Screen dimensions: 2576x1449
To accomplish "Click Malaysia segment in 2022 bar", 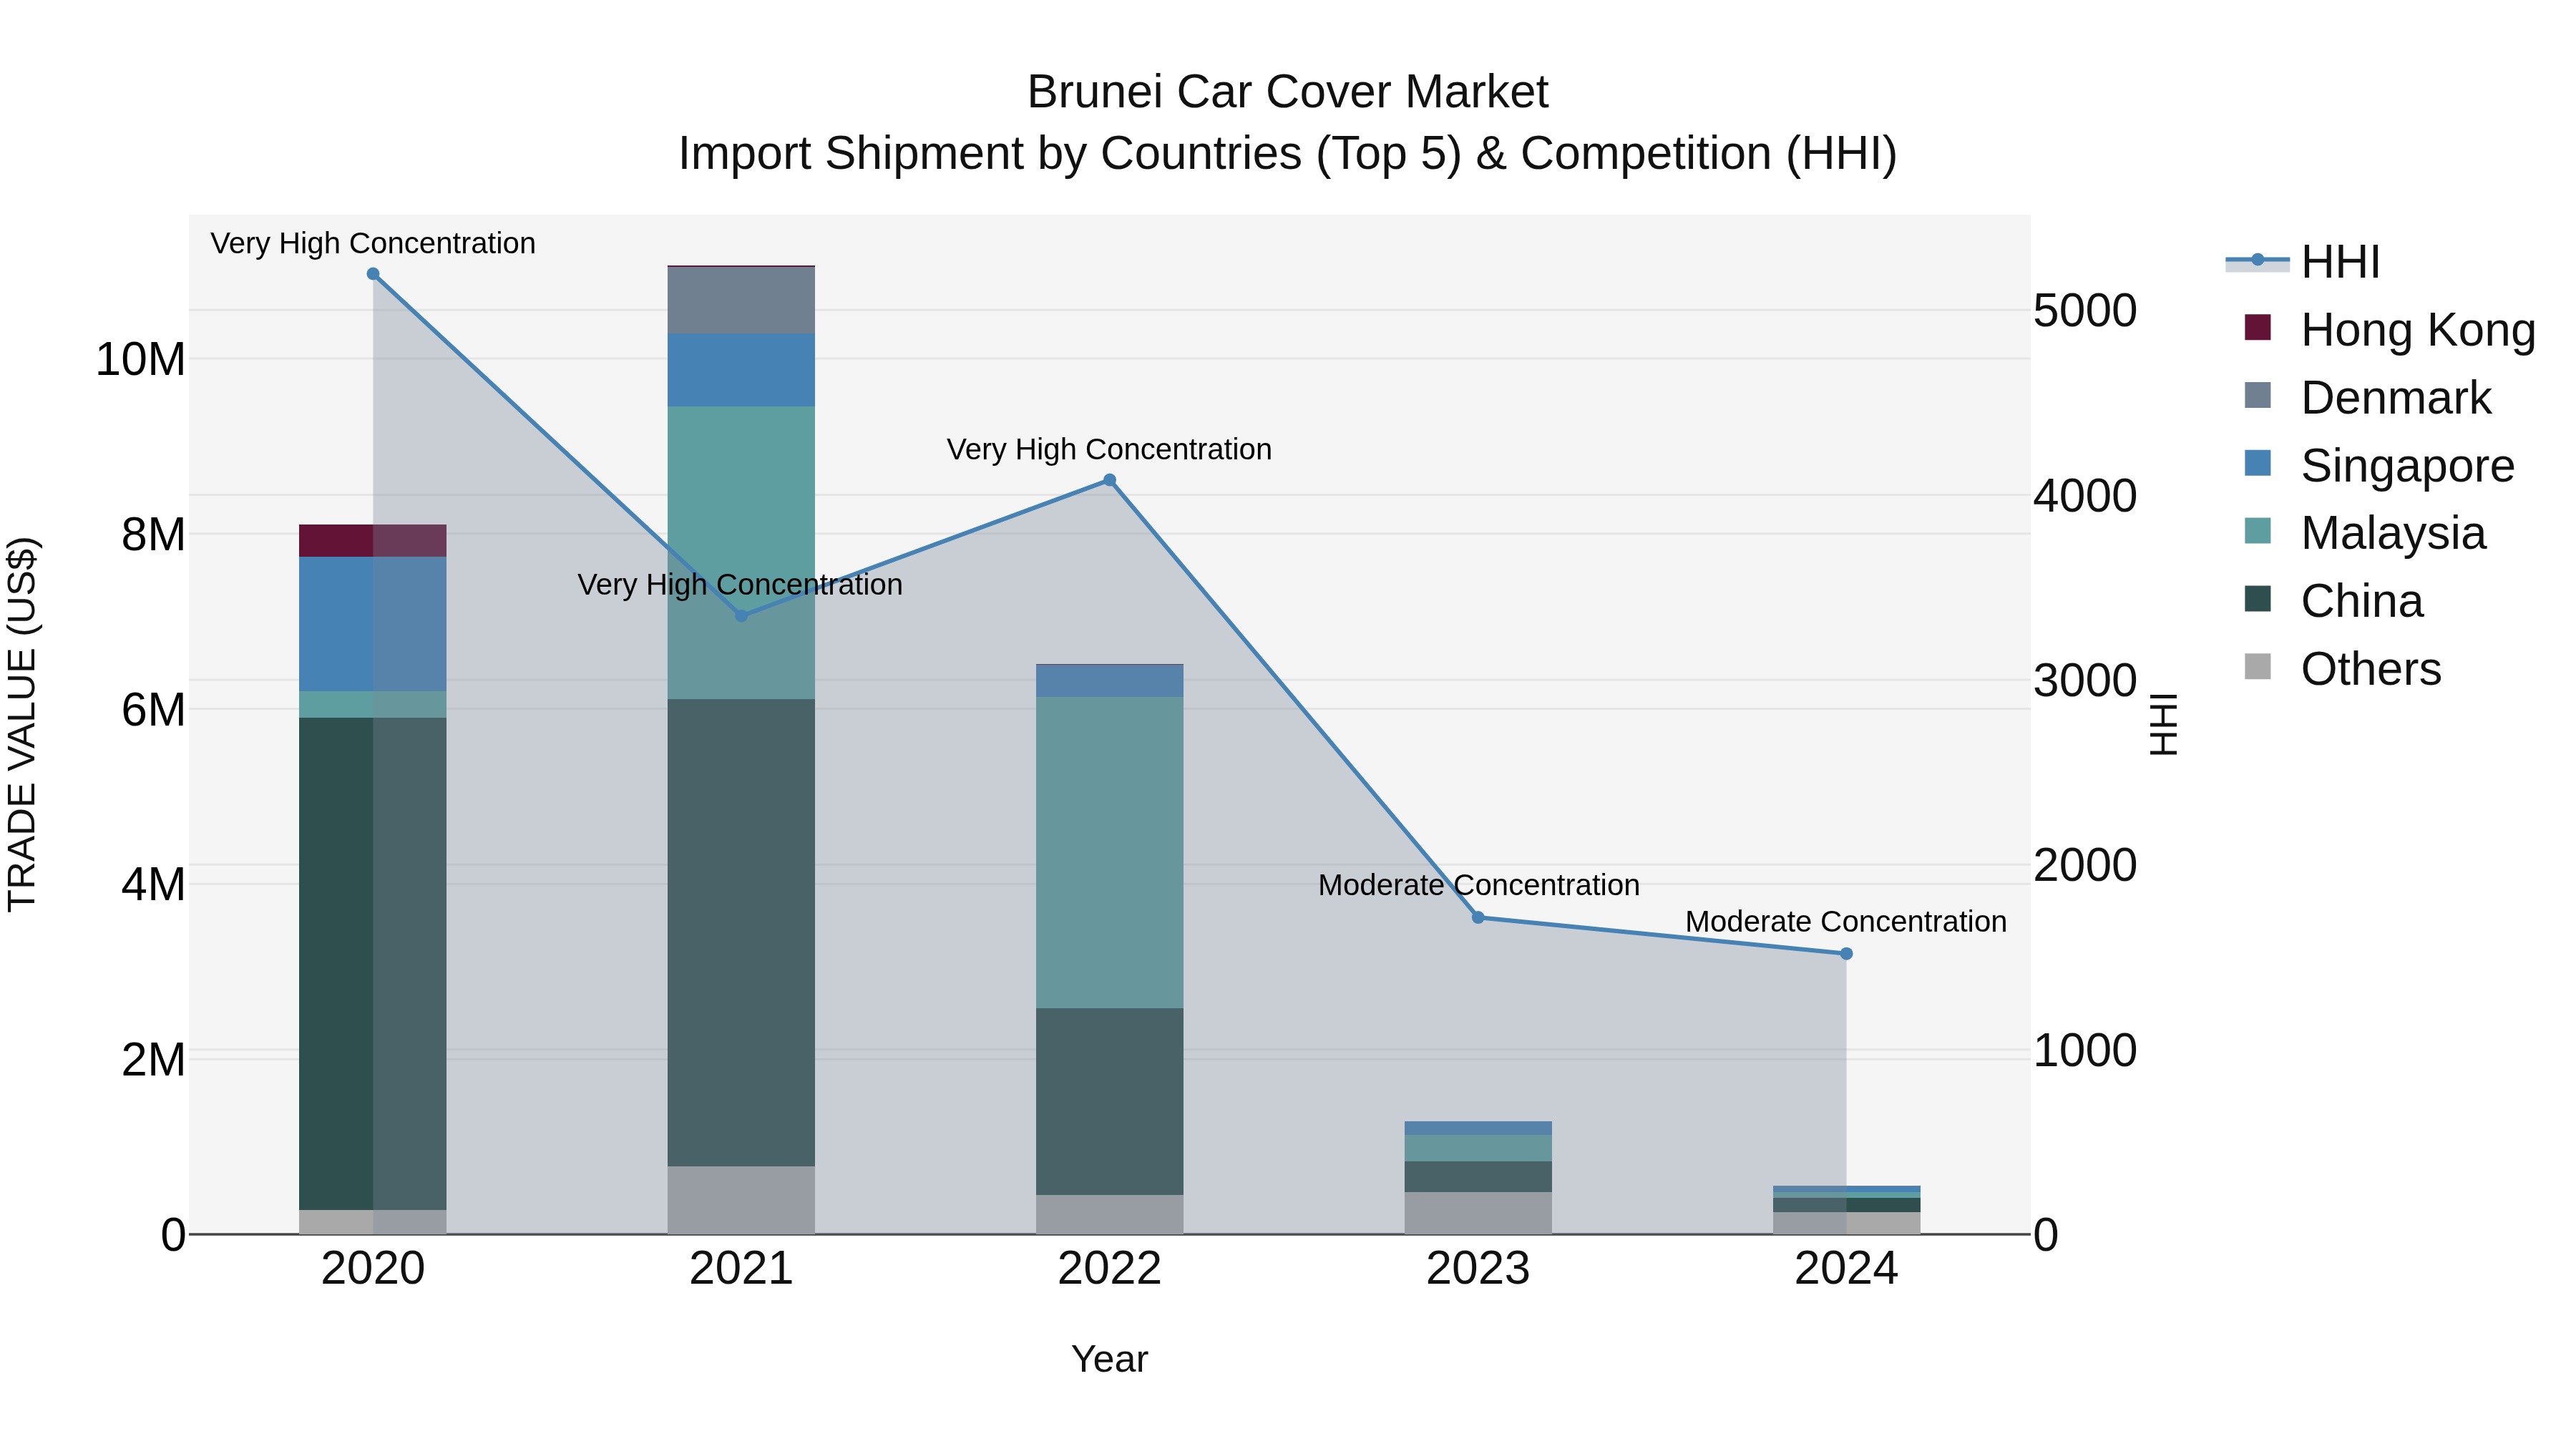I will [1109, 853].
